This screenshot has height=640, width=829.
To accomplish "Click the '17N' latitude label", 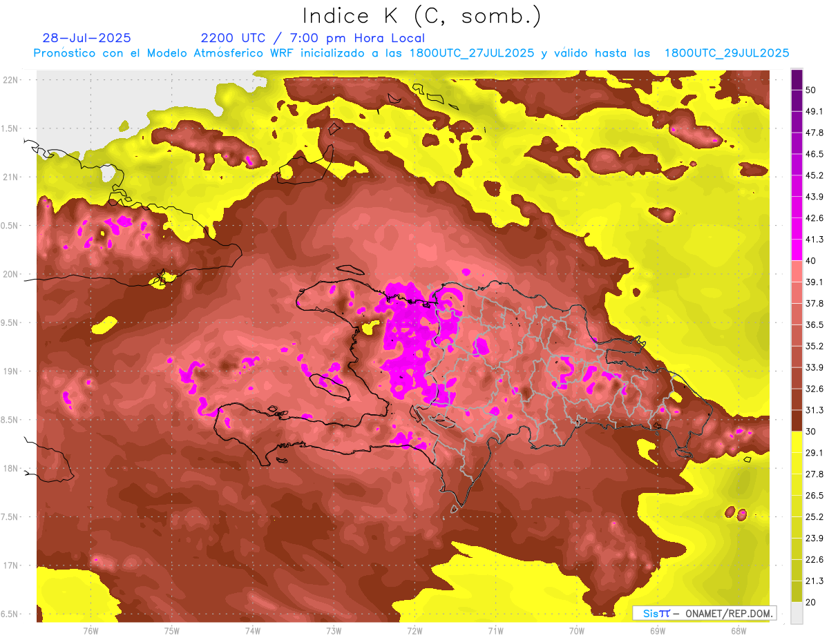I will (x=10, y=565).
